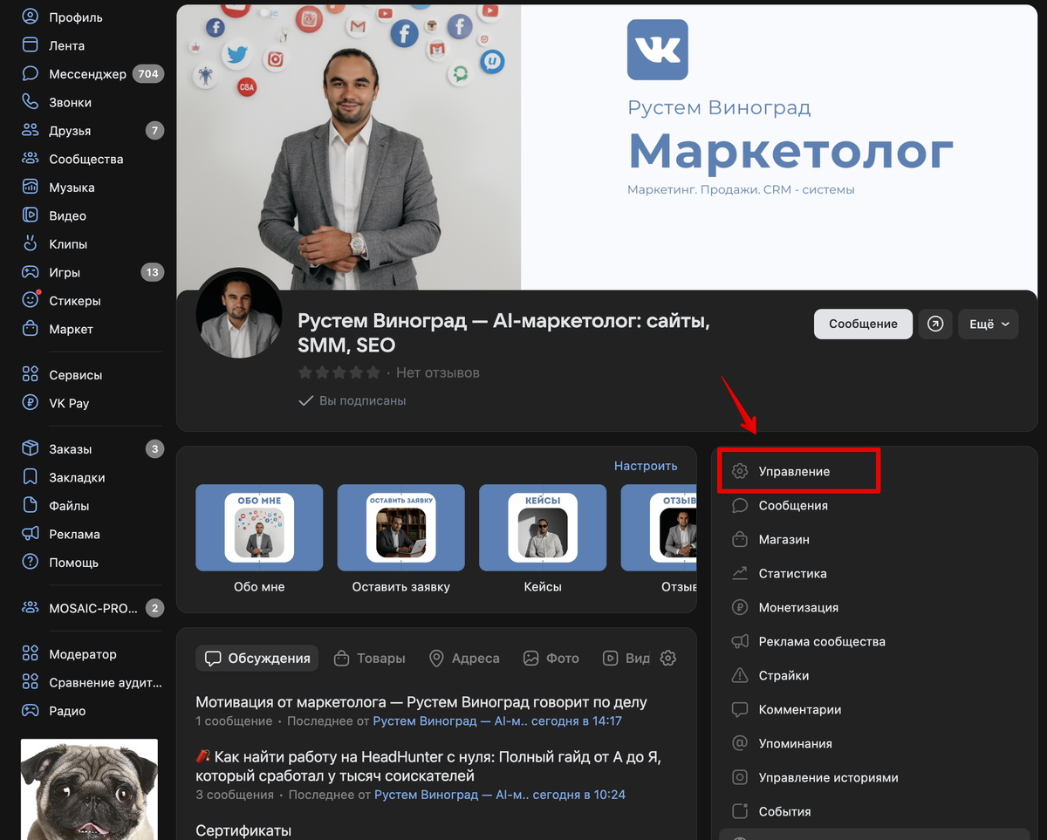This screenshot has height=840, width=1047.
Task: Click the Сообщение button
Action: [862, 324]
